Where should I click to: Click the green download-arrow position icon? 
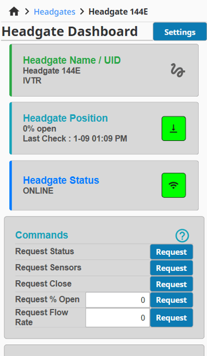point(174,128)
